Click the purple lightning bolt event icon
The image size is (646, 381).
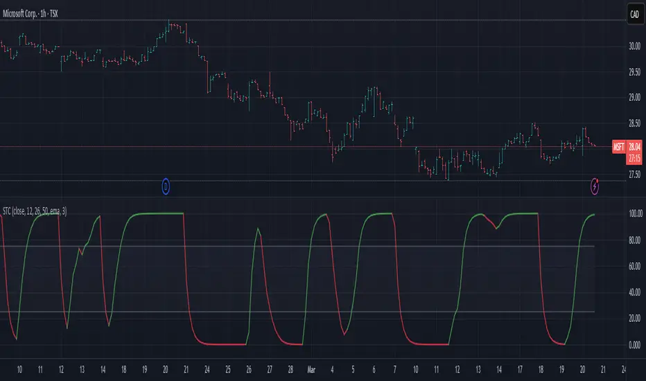(x=595, y=186)
